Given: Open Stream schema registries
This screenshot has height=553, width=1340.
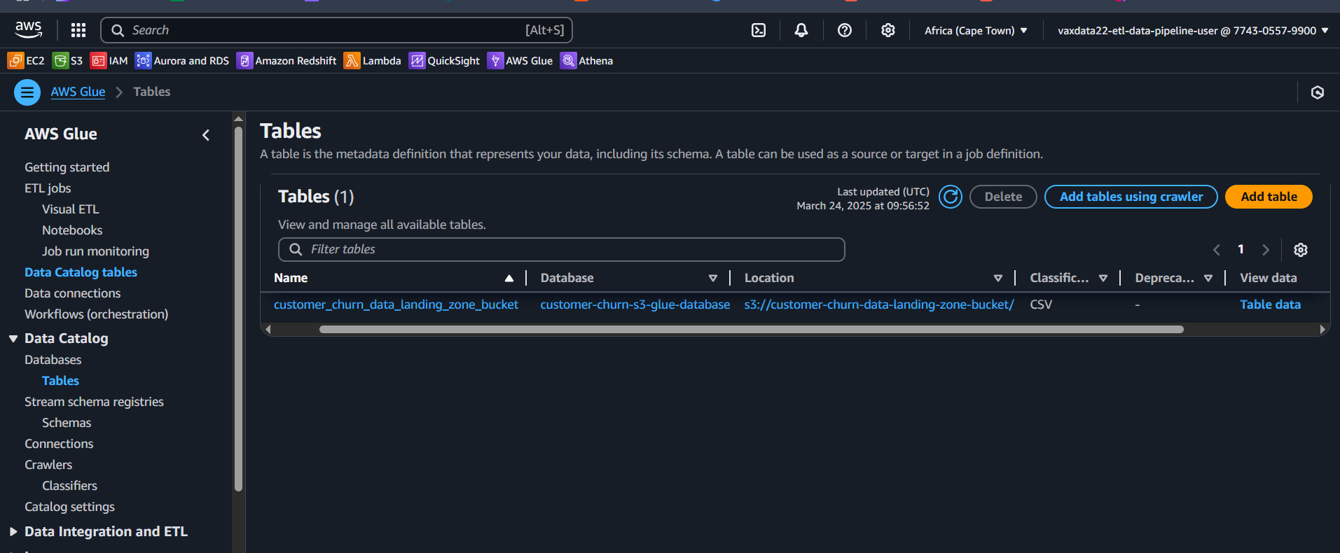Looking at the screenshot, I should click(x=94, y=402).
